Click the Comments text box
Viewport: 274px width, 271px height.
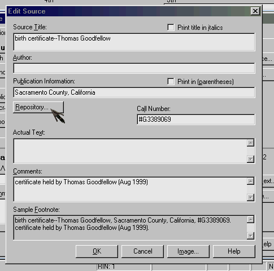point(130,189)
